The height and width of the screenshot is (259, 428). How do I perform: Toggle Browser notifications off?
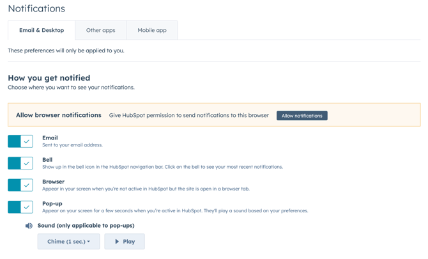tap(20, 185)
